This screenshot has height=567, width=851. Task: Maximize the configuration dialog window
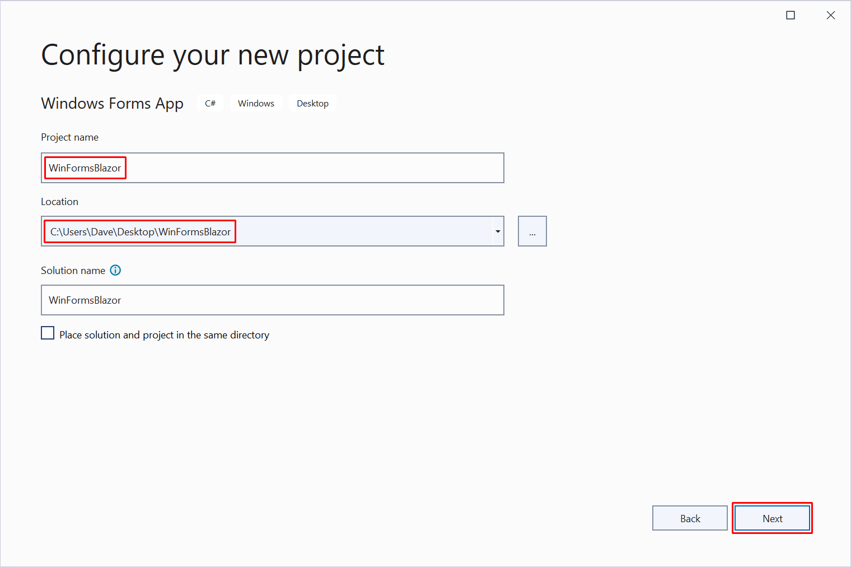coord(791,15)
